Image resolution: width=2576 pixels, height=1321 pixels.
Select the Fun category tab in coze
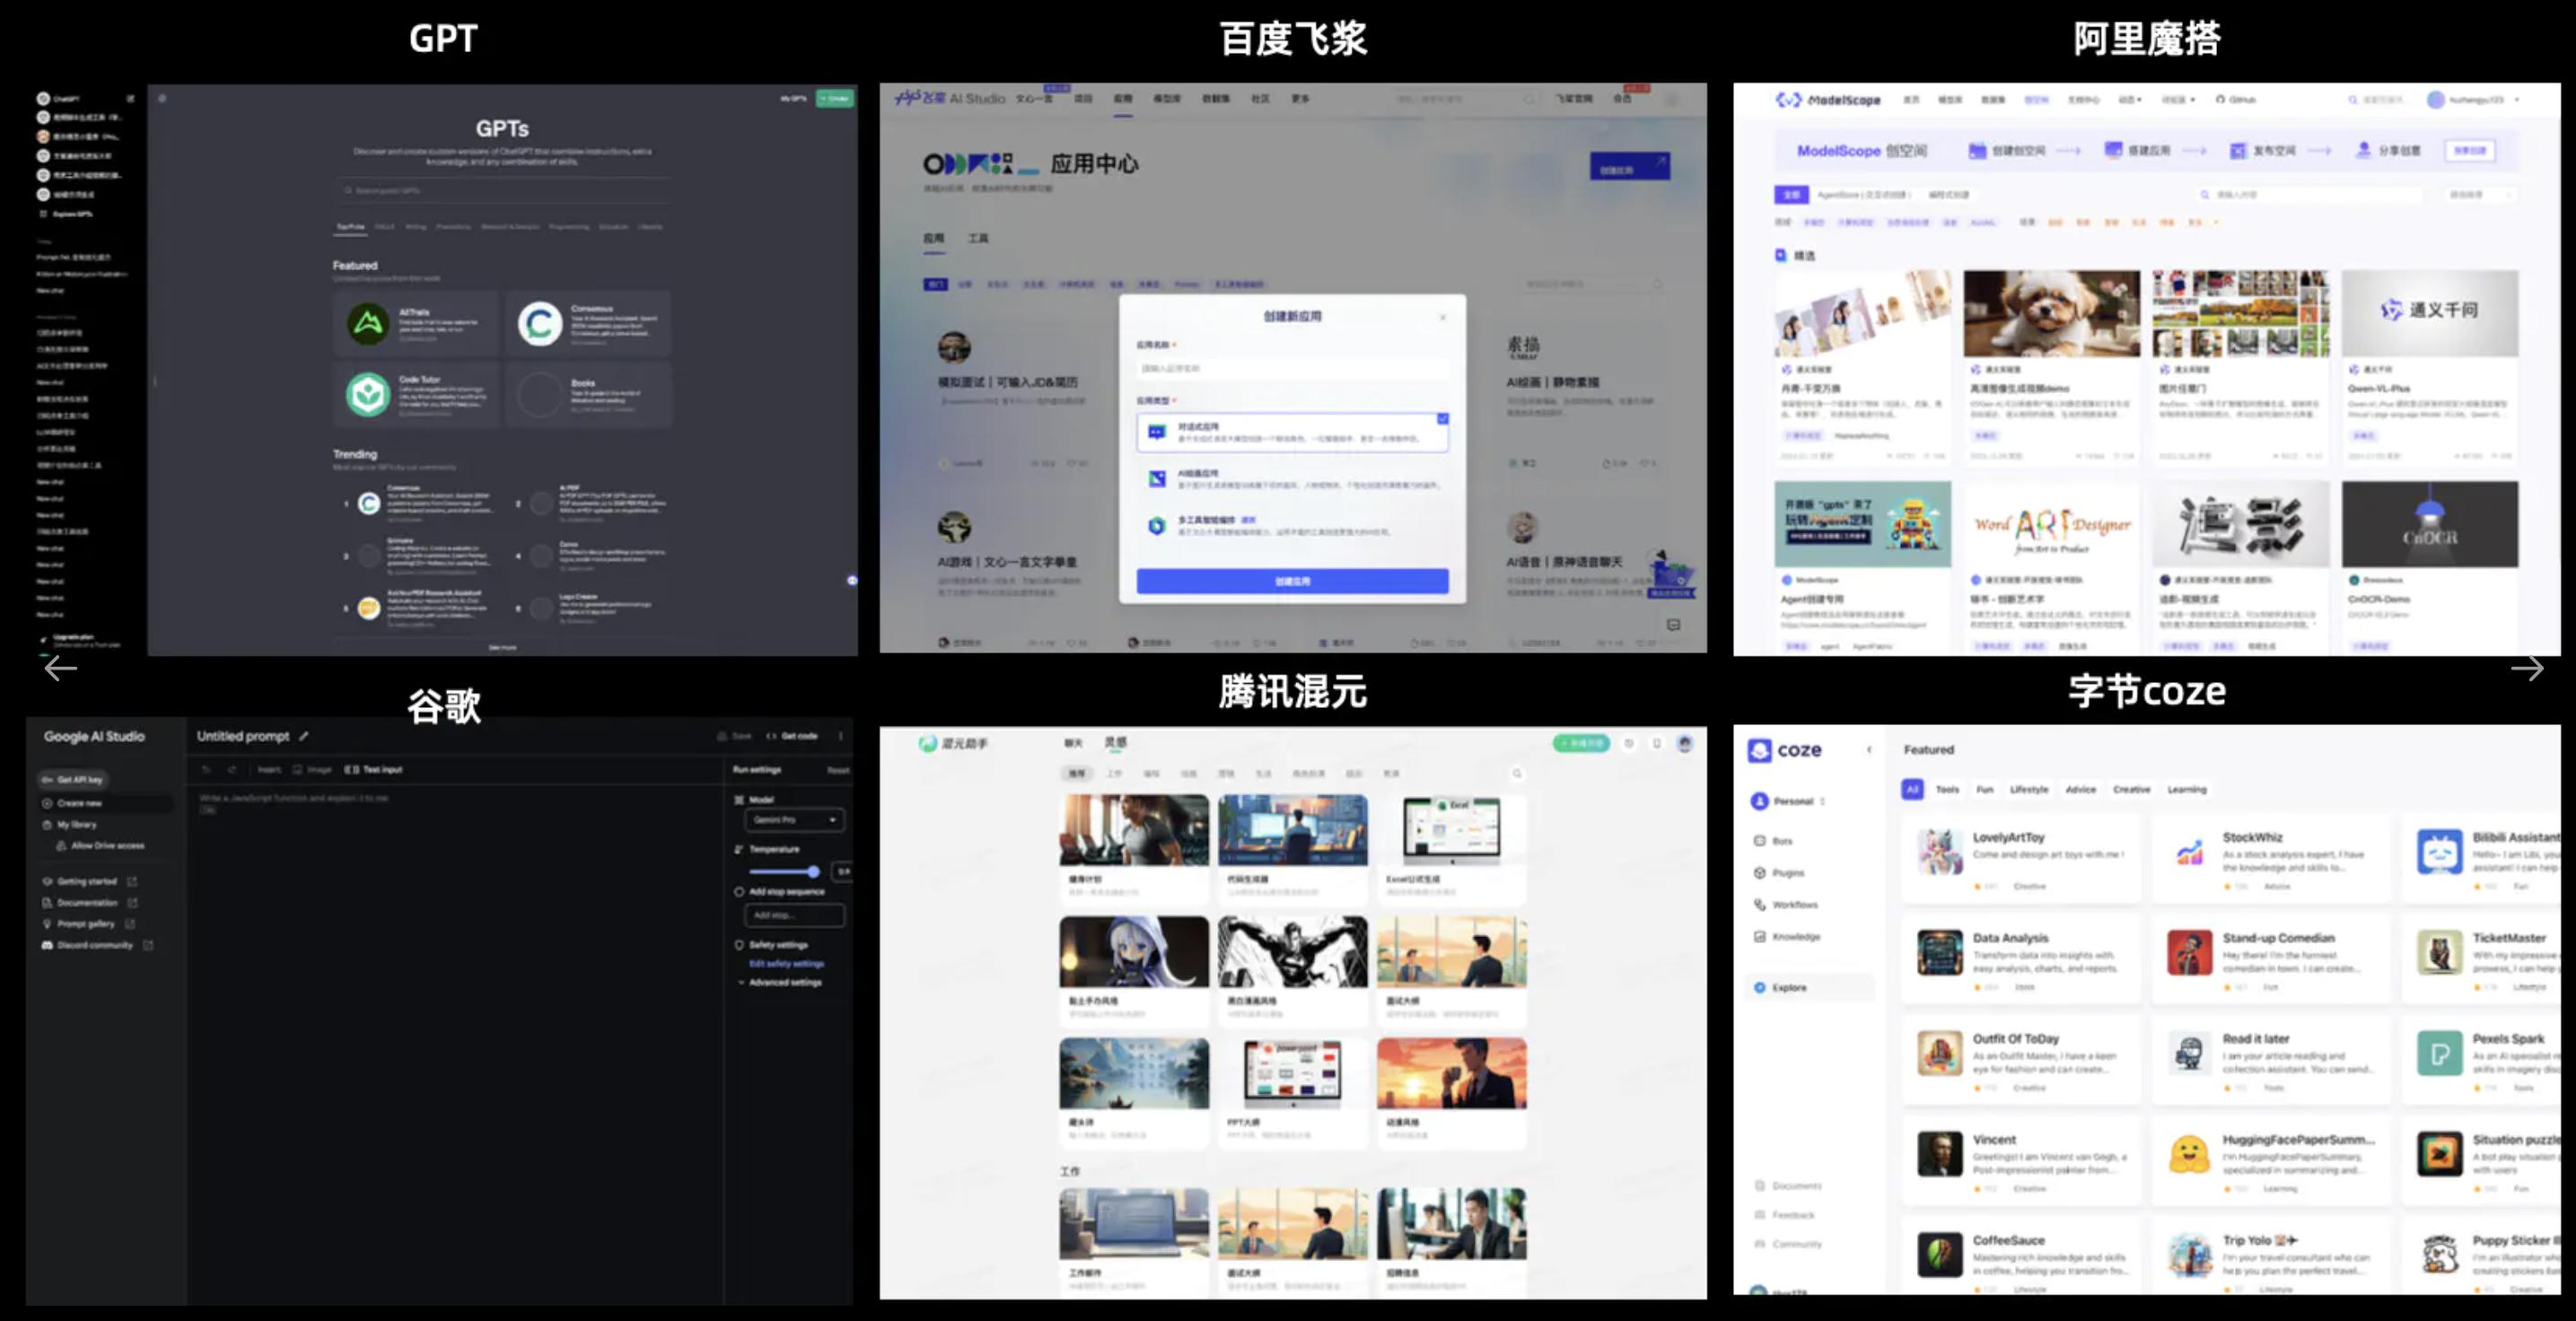(1984, 790)
